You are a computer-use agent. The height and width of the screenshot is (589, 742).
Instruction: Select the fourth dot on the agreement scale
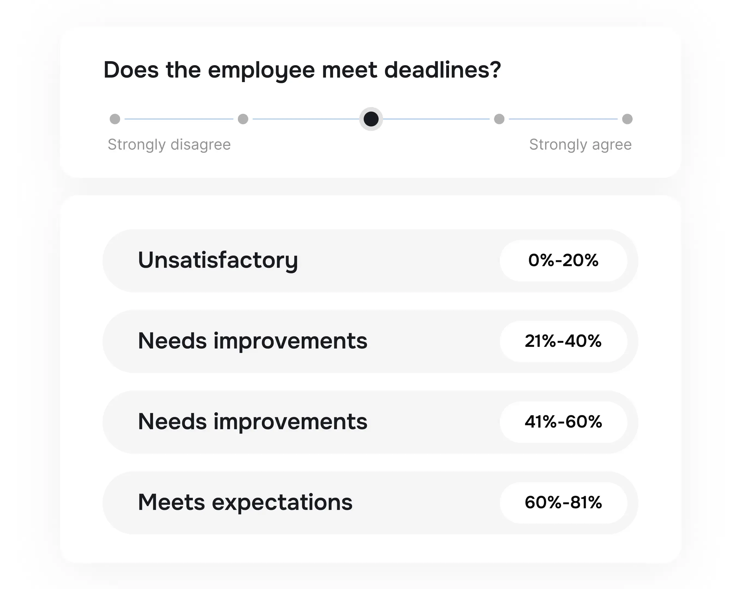[499, 119]
